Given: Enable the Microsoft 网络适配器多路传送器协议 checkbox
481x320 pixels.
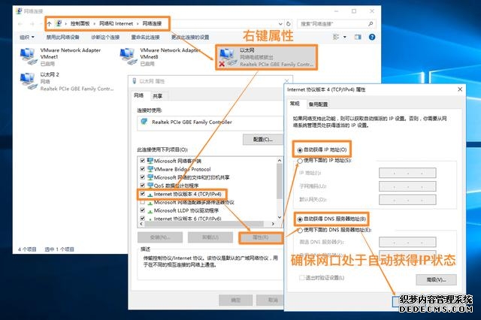Looking at the screenshot, I should click(142, 202).
